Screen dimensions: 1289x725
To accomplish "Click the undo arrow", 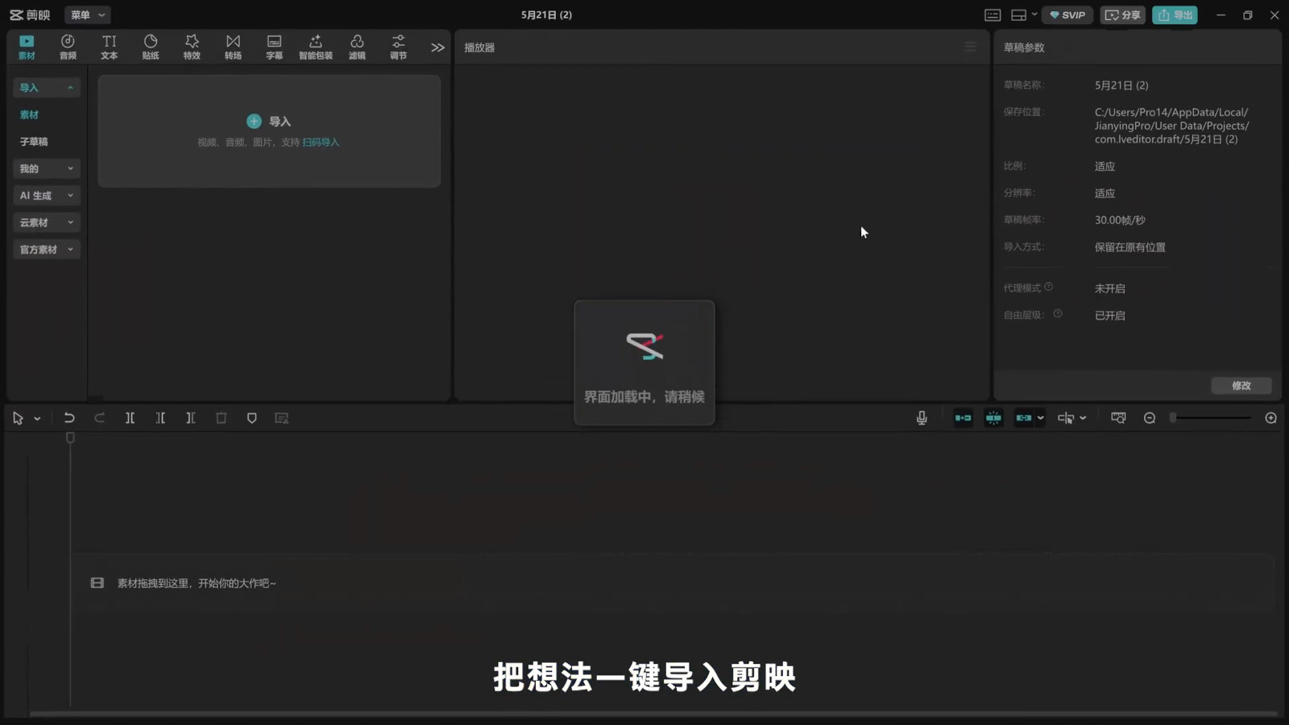I will pos(69,418).
